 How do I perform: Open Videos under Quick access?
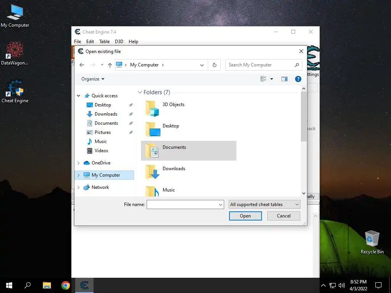point(101,151)
